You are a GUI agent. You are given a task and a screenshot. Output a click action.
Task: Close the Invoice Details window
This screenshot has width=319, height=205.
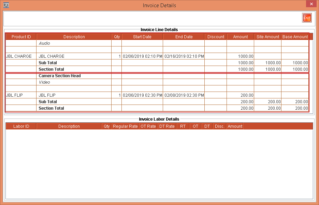[x=310, y=4]
